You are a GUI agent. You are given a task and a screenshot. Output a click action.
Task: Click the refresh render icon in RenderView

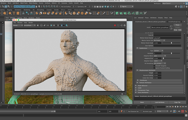tap(118, 25)
